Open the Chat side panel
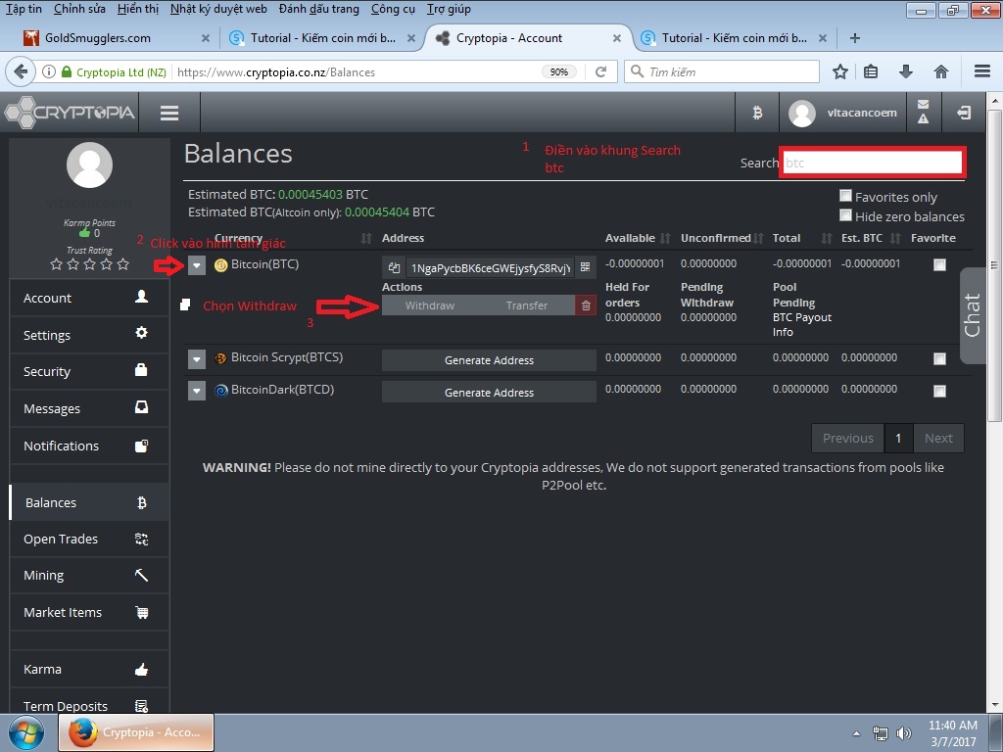This screenshot has height=752, width=1003. 973,314
